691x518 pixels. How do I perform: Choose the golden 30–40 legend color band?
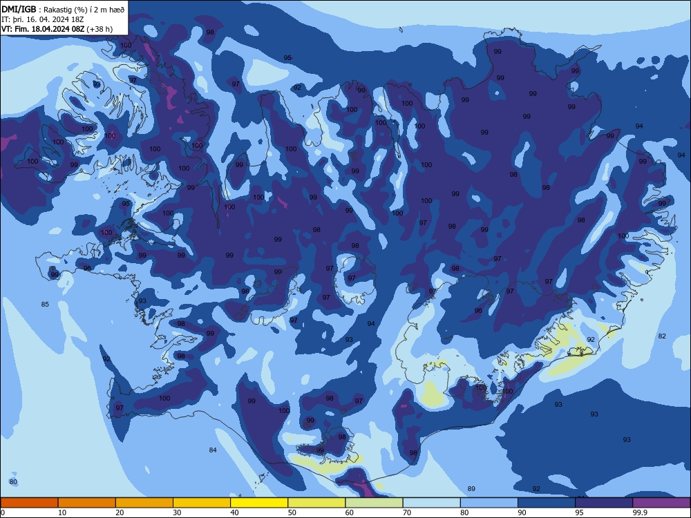pos(202,503)
